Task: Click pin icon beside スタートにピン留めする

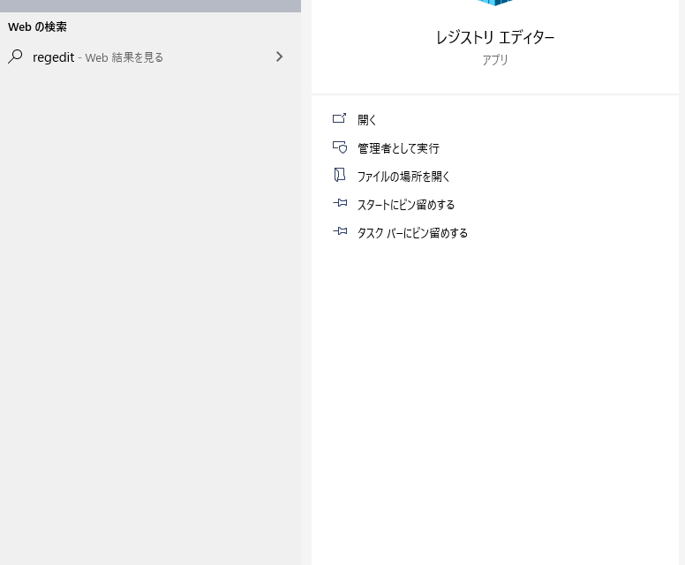Action: point(340,203)
